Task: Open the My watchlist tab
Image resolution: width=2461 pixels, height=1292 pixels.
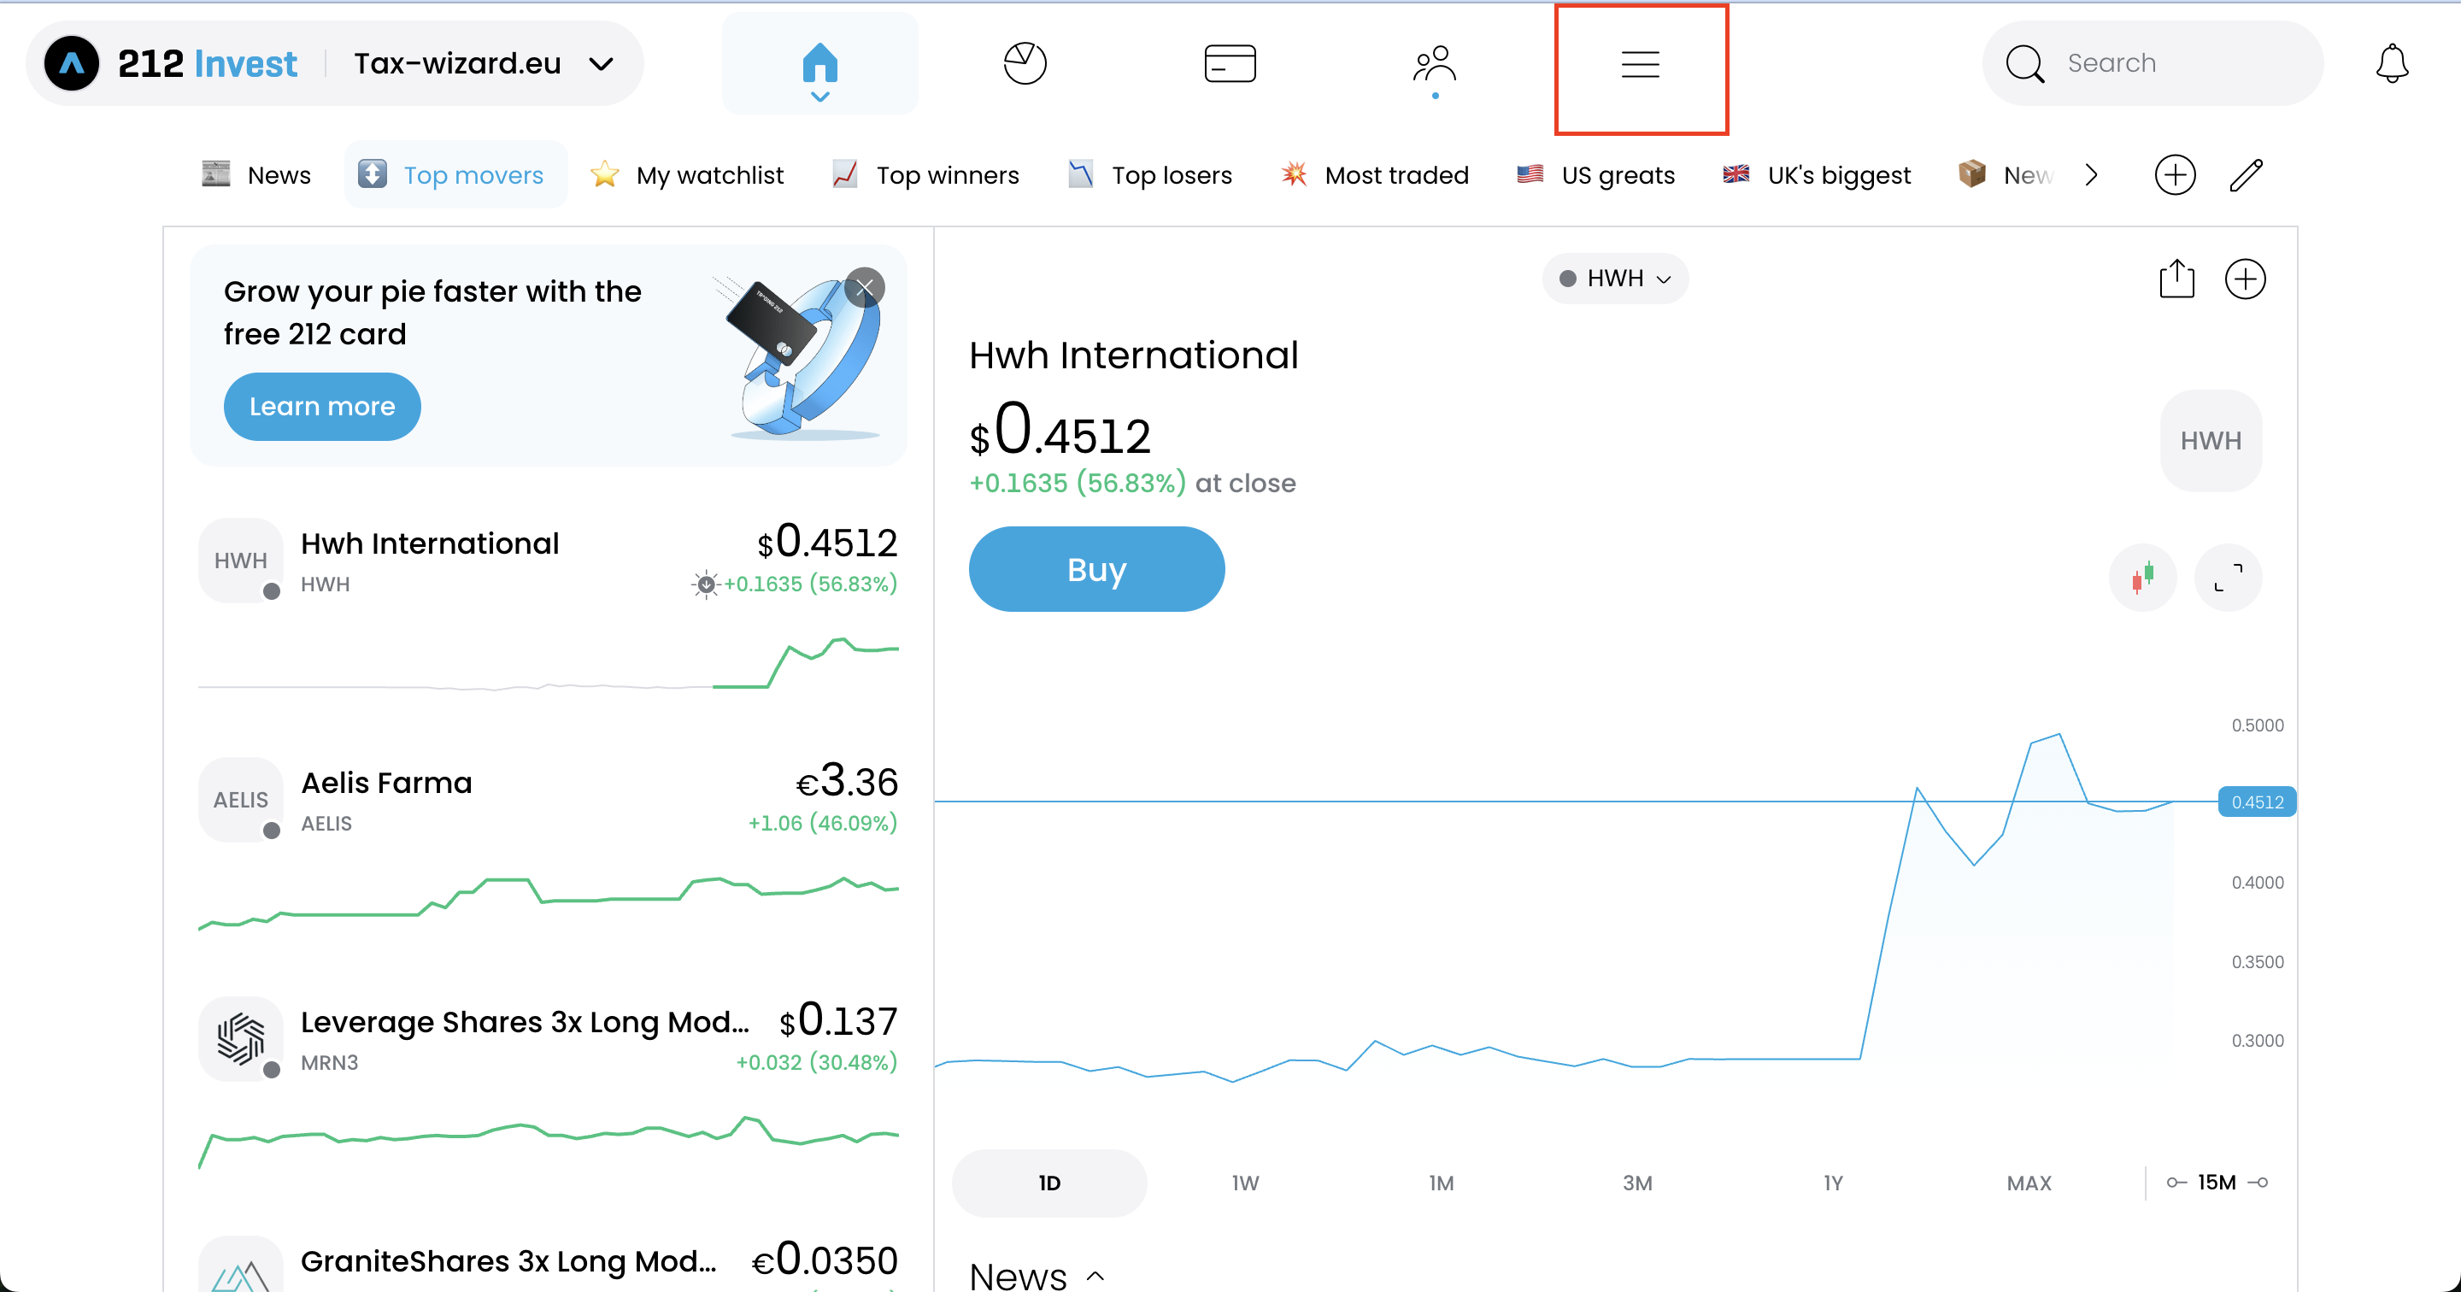Action: 687,175
